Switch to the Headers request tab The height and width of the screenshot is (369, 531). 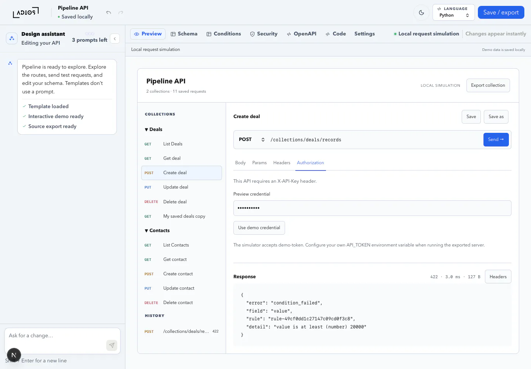tap(282, 163)
